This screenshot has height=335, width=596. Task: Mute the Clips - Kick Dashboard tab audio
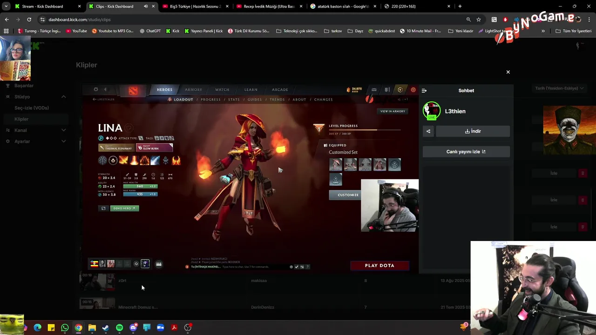146,7
